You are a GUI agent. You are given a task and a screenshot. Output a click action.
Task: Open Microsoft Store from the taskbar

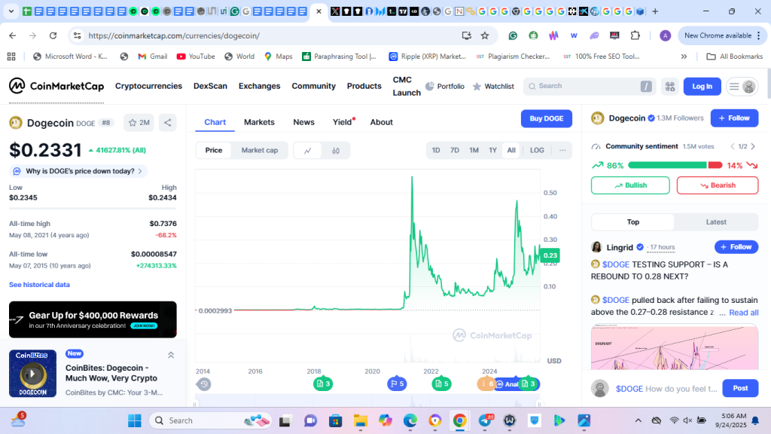tap(335, 420)
